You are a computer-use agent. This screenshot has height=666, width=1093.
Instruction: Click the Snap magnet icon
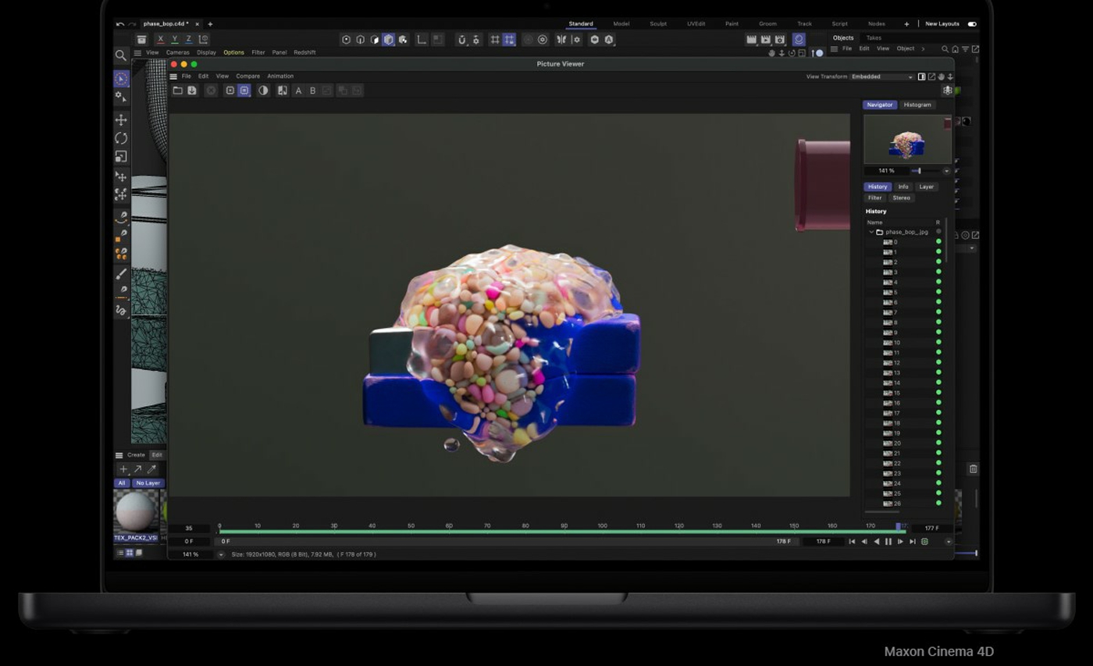click(461, 39)
